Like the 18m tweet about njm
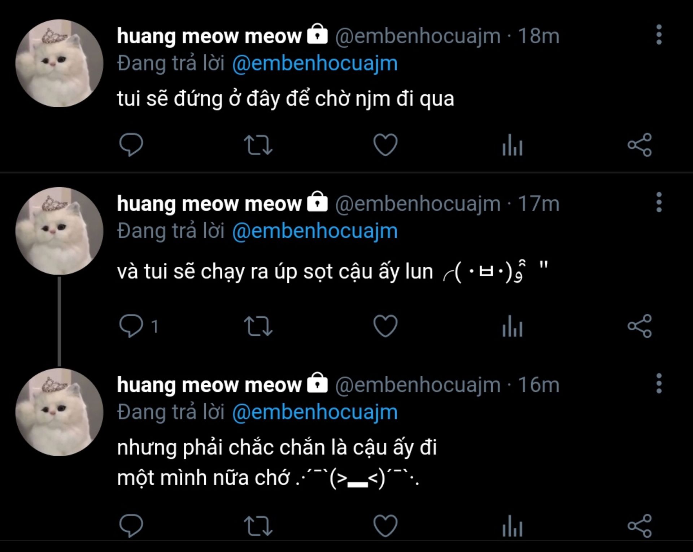Screen dimensions: 693x552 (385, 145)
